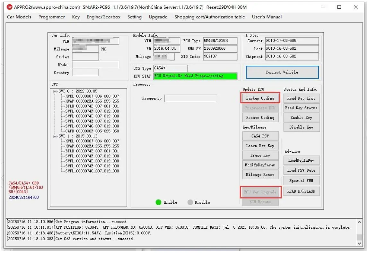Image resolution: width=368 pixels, height=254 pixels.
Task: Click the Car Info Mileage field
Action: coord(85,49)
